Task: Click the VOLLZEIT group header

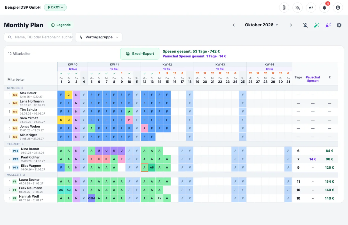Action: coord(16,175)
